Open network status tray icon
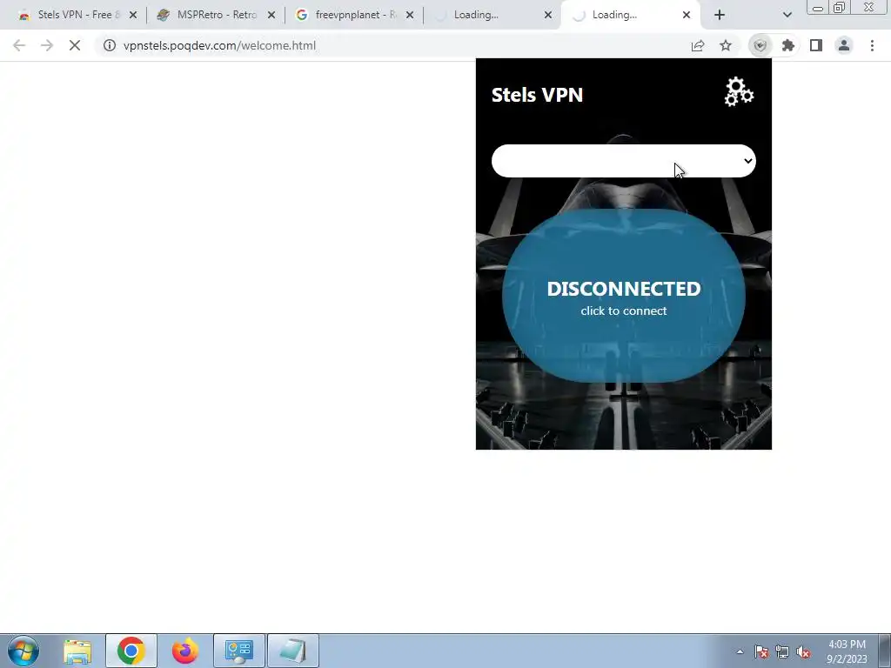The height and width of the screenshot is (668, 891). pyautogui.click(x=782, y=652)
